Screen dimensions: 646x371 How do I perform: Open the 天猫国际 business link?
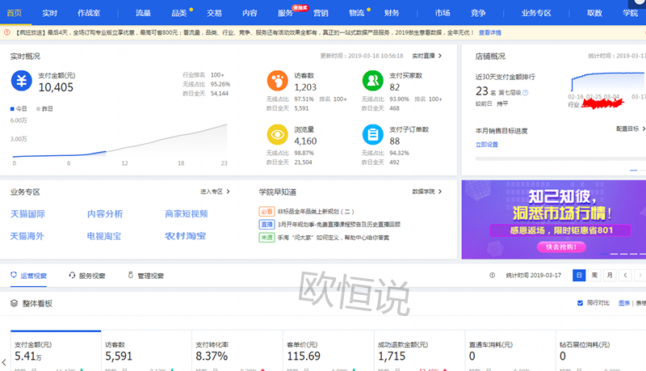(x=27, y=214)
